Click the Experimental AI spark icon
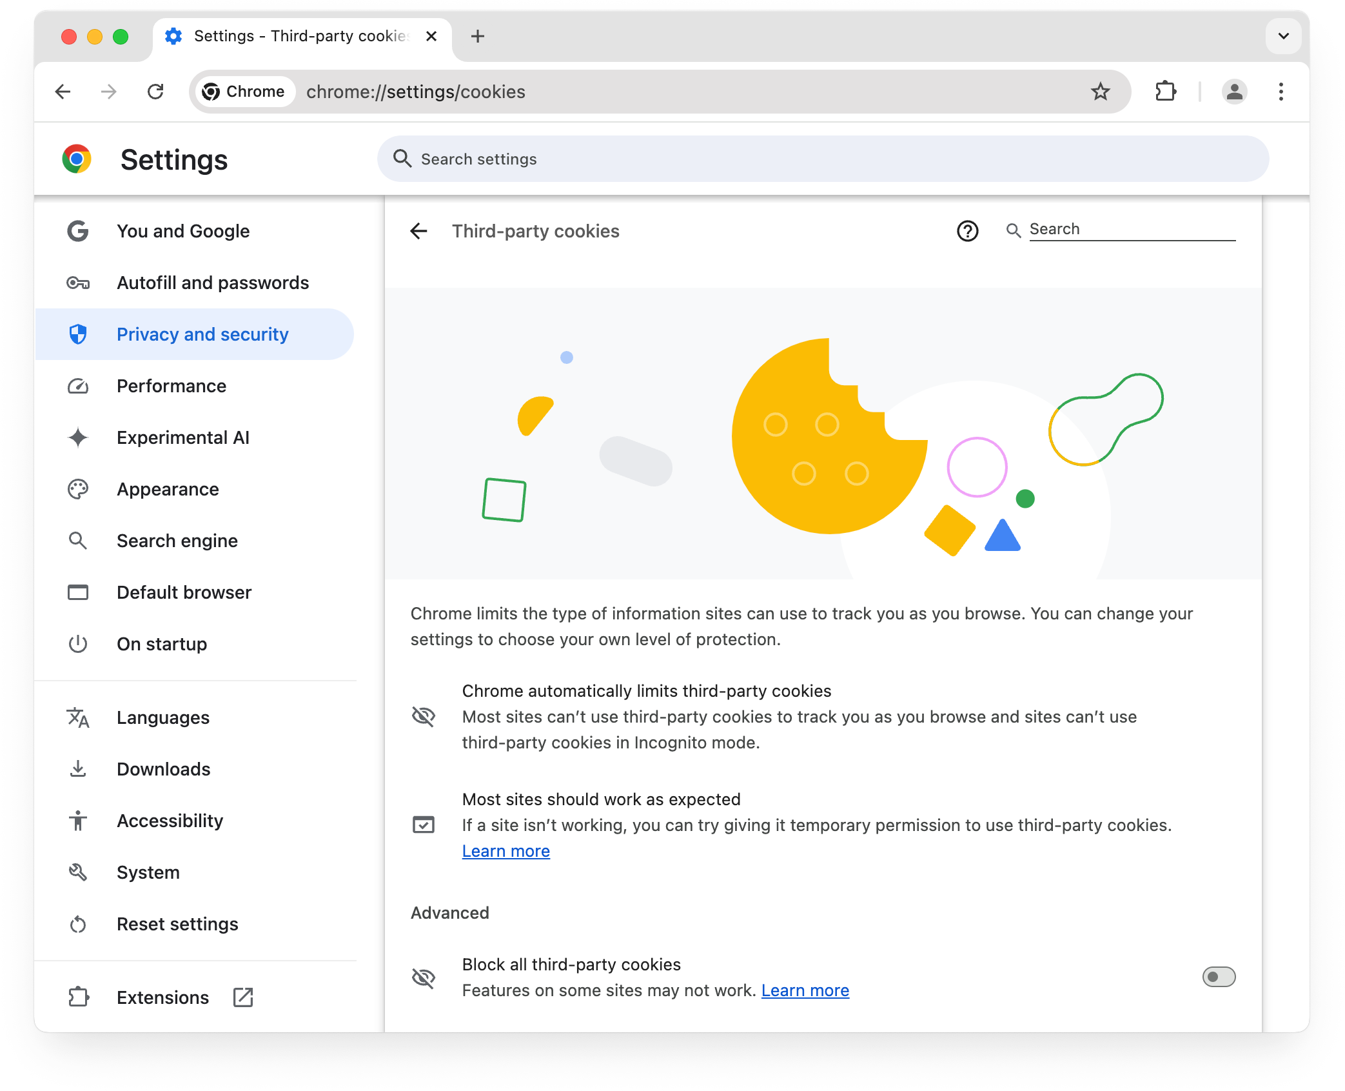Viewport: 1345px width, 1091px height. click(x=79, y=437)
